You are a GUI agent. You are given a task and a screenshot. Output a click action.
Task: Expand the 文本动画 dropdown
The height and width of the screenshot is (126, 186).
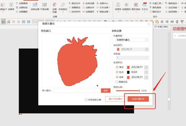(x=109, y=7)
